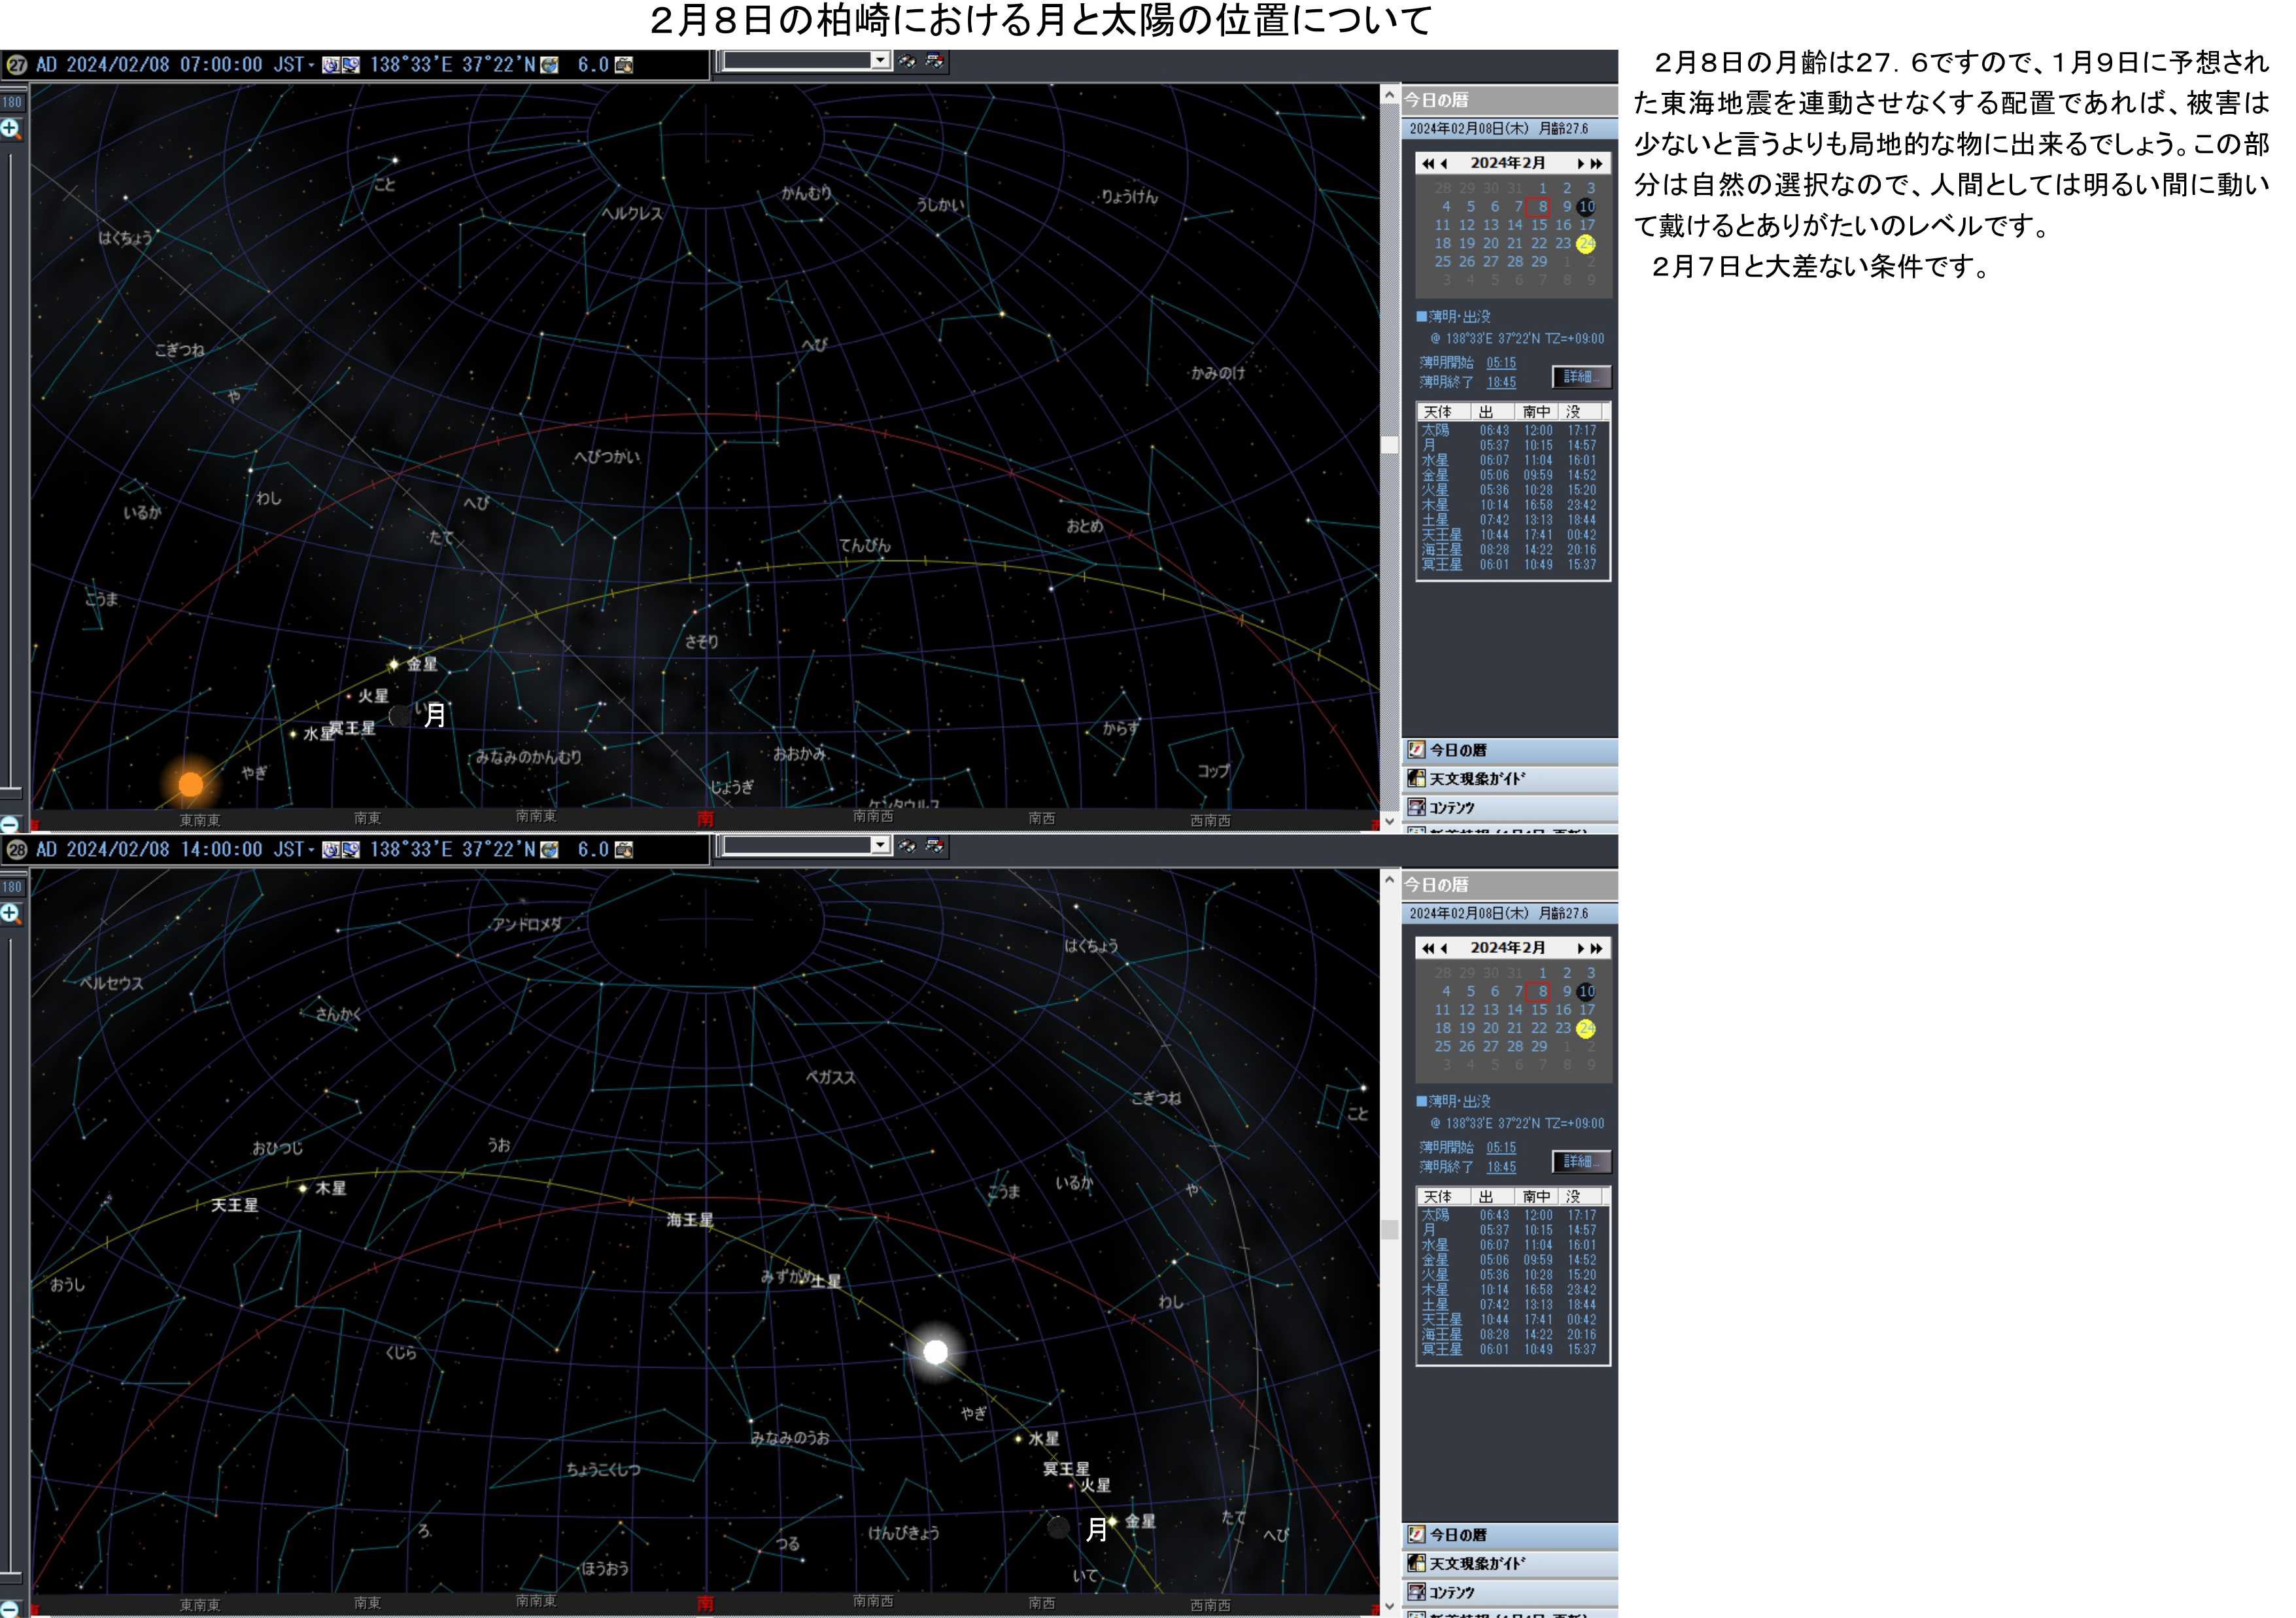The width and height of the screenshot is (2296, 1618).
Task: Click 金星 label in upper sky chart
Action: pos(422,664)
